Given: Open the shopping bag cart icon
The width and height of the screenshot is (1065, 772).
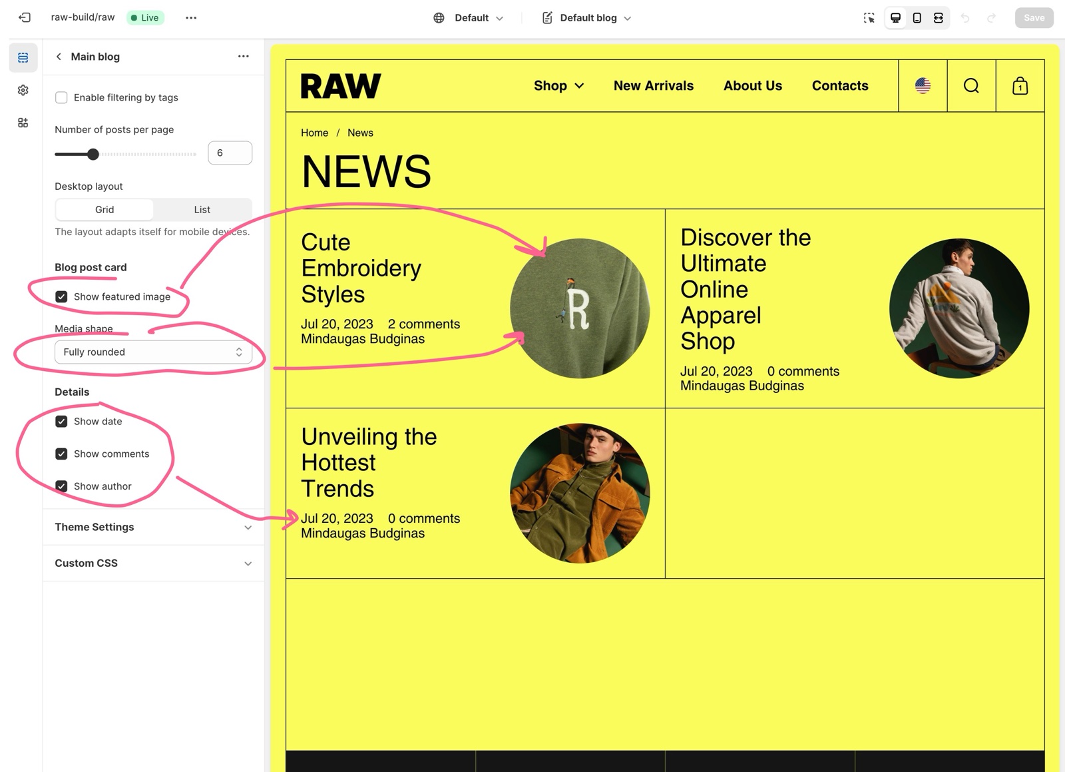Looking at the screenshot, I should pyautogui.click(x=1020, y=86).
